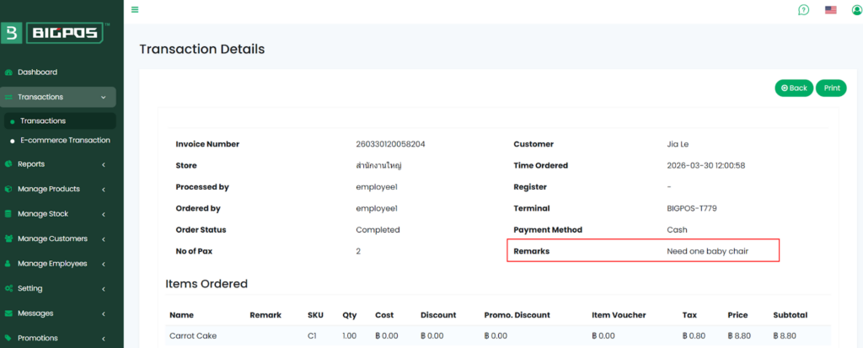The image size is (863, 348).
Task: Expand the Manage Employees submenu arrow
Action: point(103,264)
